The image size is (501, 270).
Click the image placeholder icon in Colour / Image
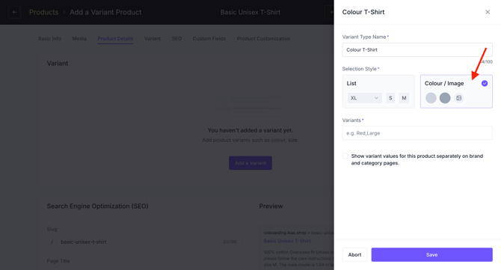click(459, 98)
